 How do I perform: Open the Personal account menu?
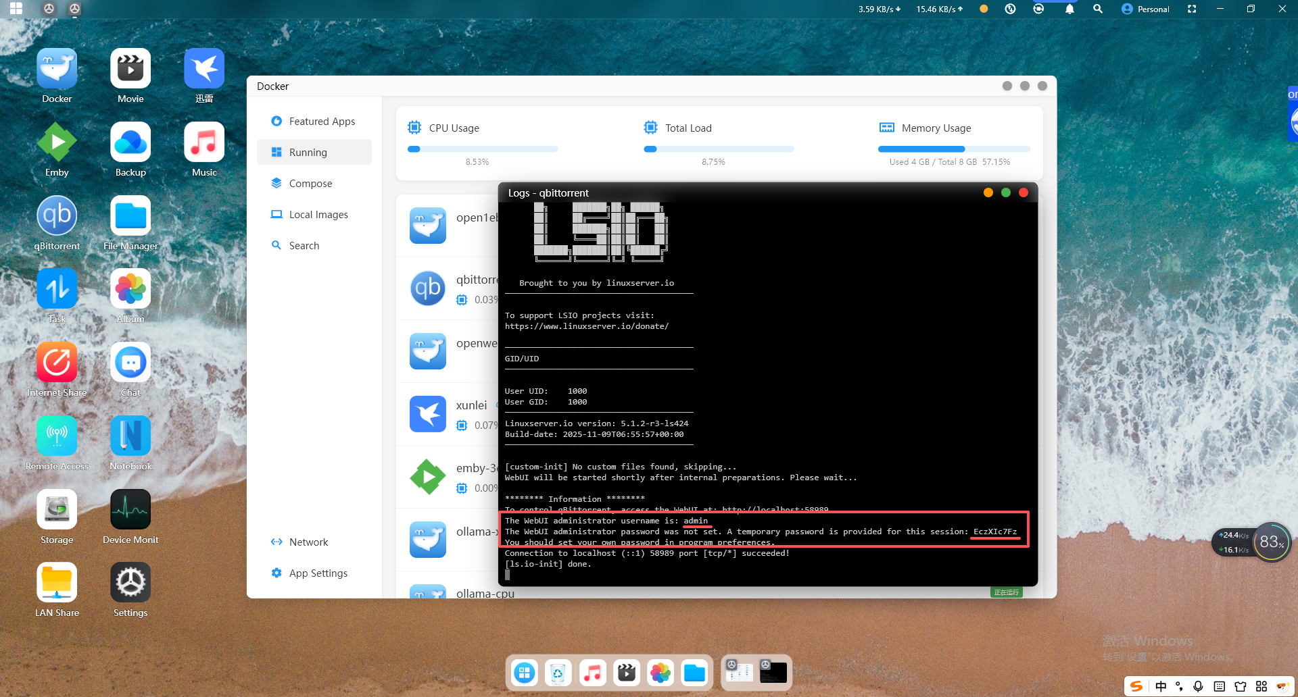pos(1145,9)
